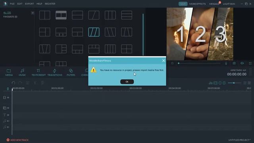Click OK in the Wondershare Filmora dialog

tap(127, 82)
